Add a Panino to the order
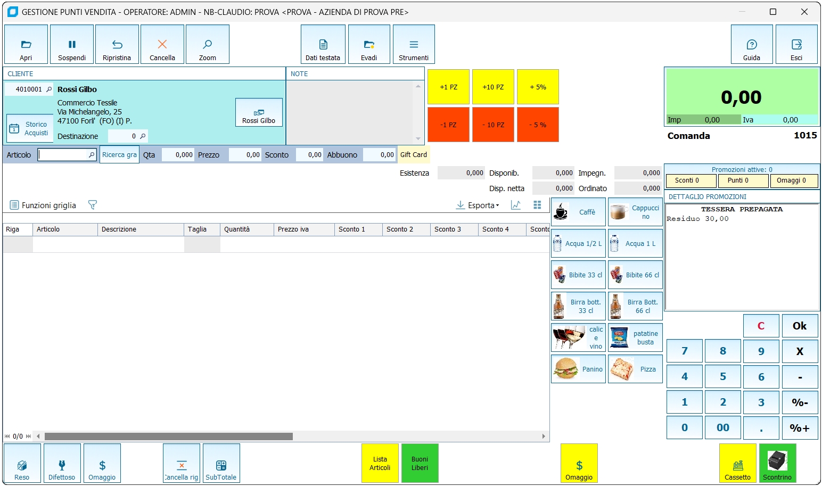Screen dimensions: 822x486 coord(578,369)
